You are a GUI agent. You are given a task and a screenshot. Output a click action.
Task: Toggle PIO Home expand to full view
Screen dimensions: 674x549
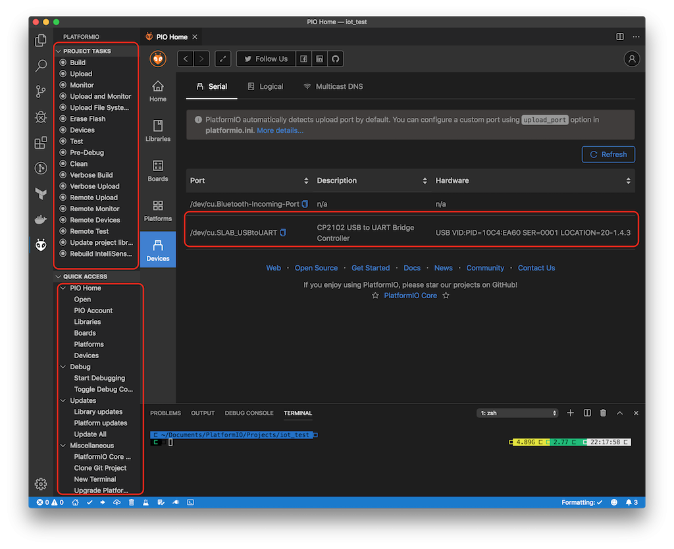(x=222, y=59)
